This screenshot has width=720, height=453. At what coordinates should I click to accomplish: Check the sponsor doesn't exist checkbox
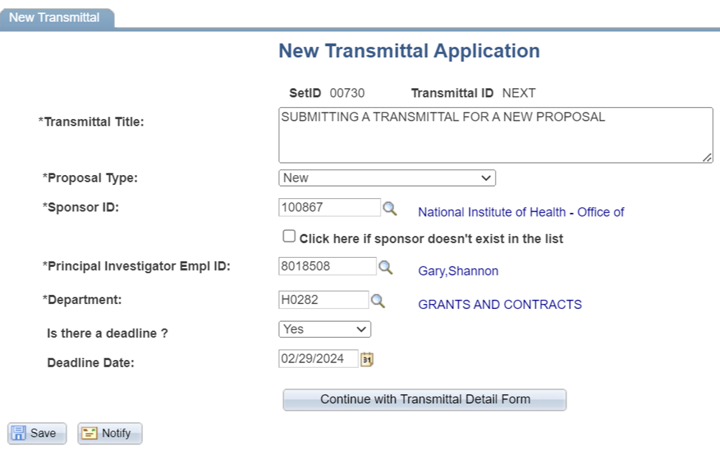click(289, 236)
